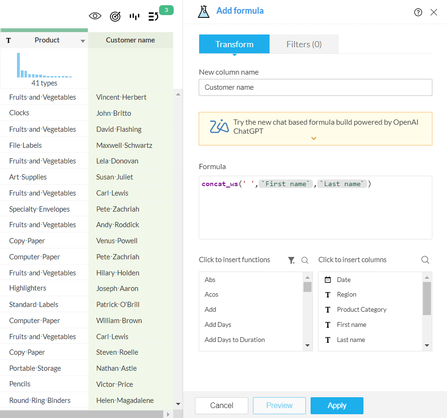This screenshot has height=418, width=447.
Task: Click the columns list scroll down arrow
Action: 427,346
